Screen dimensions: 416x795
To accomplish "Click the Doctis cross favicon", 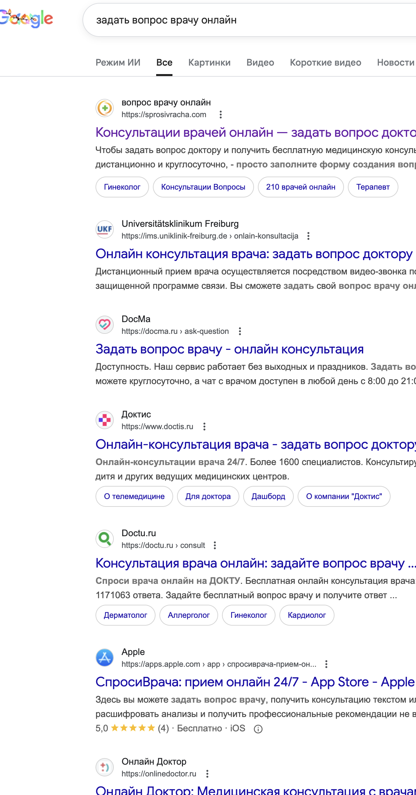I will pyautogui.click(x=105, y=420).
